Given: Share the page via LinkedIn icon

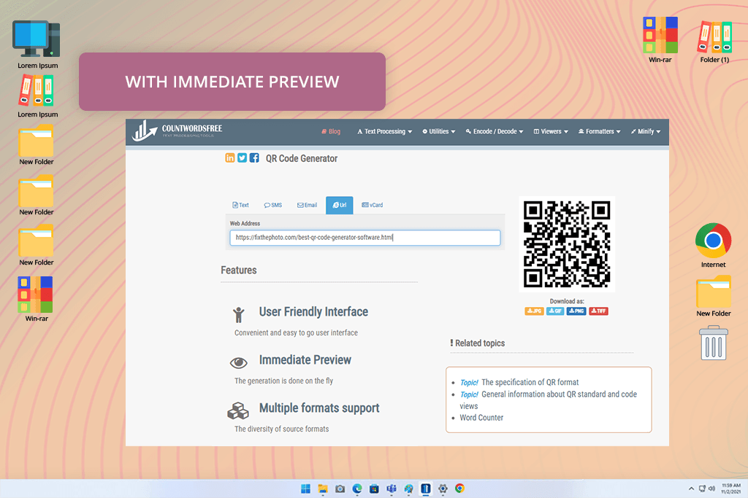Looking at the screenshot, I should [x=230, y=157].
